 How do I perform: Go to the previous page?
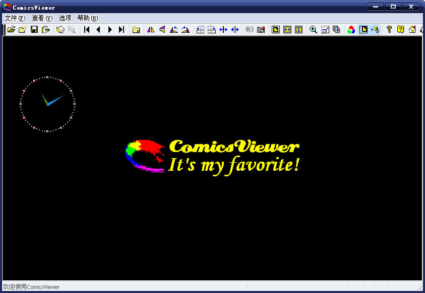[x=98, y=29]
